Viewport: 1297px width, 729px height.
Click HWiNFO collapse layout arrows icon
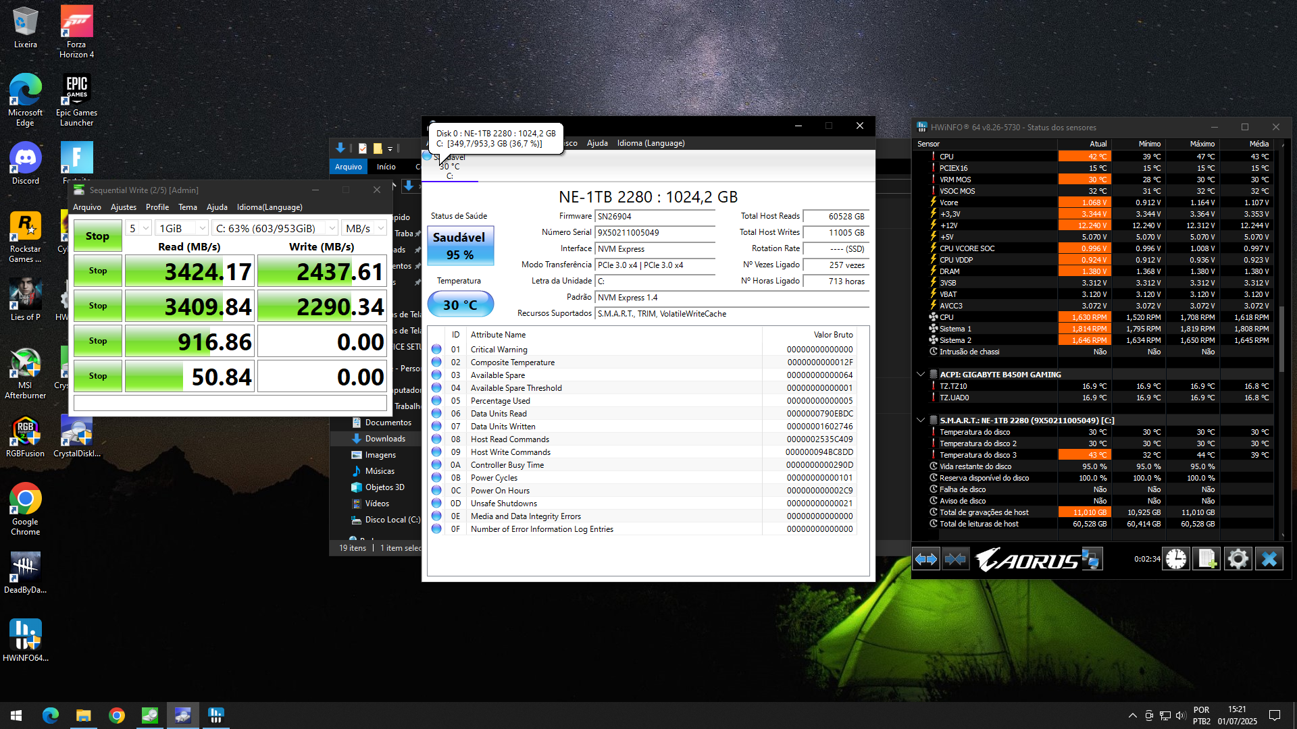(x=955, y=559)
